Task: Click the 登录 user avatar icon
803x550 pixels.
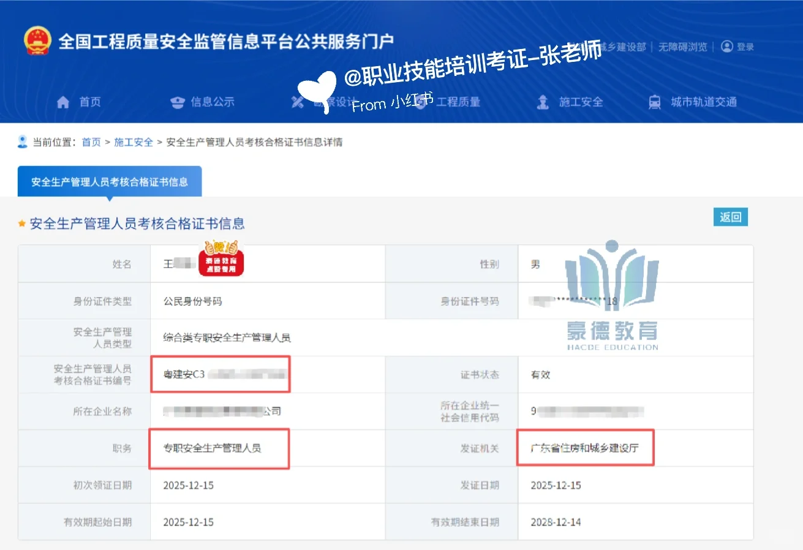Action: click(x=726, y=45)
